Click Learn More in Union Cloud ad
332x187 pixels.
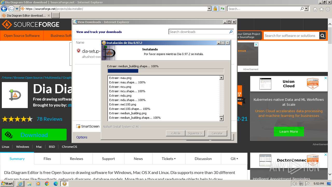point(289,132)
